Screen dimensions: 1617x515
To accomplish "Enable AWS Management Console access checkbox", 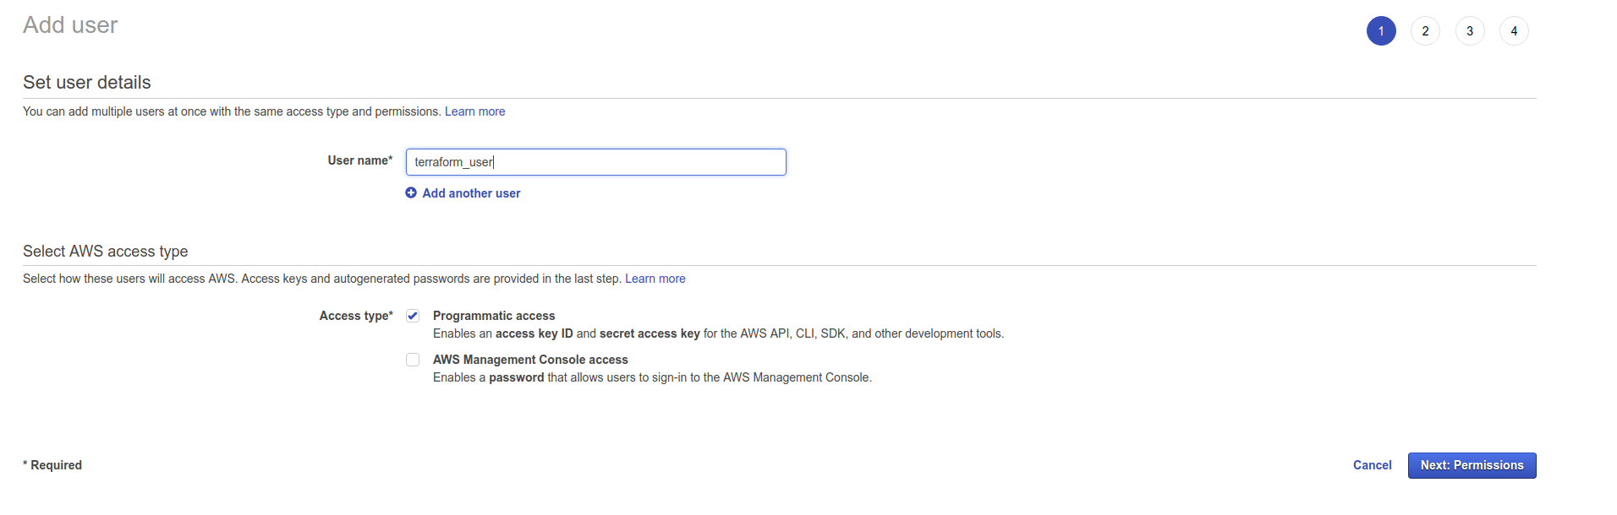I will 413,360.
